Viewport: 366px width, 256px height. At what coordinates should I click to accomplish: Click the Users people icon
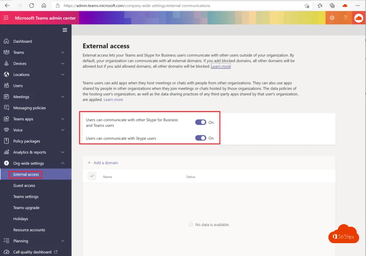click(6, 86)
